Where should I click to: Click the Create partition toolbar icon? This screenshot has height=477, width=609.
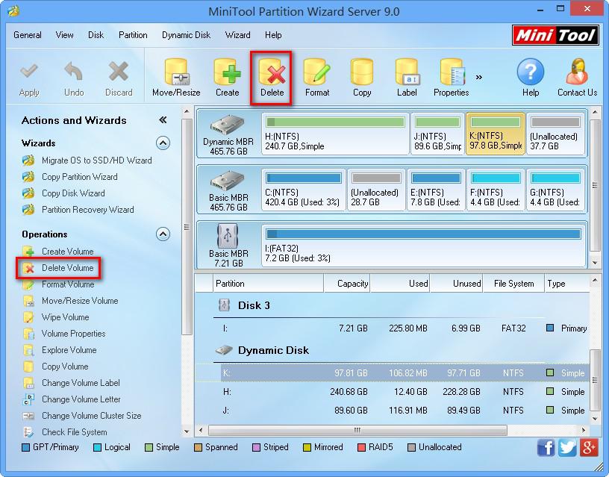[x=227, y=79]
